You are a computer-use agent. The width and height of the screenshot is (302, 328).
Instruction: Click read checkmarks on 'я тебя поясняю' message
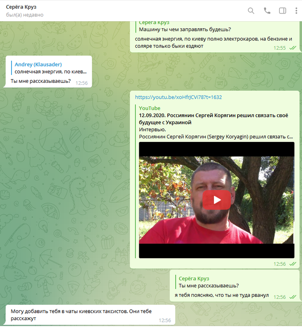pyautogui.click(x=293, y=297)
